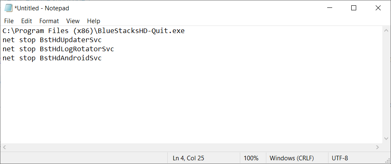Screen dimensions: 391x164
Task: Close the Notepad window
Action: click(x=378, y=8)
